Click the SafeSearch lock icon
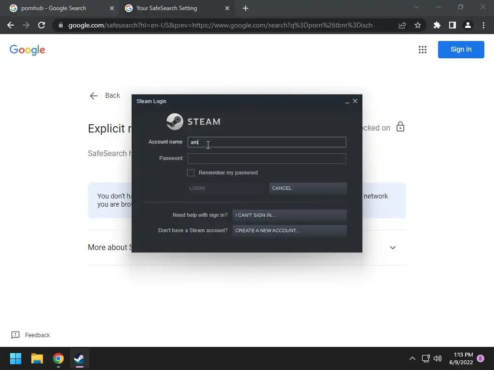 pyautogui.click(x=400, y=127)
